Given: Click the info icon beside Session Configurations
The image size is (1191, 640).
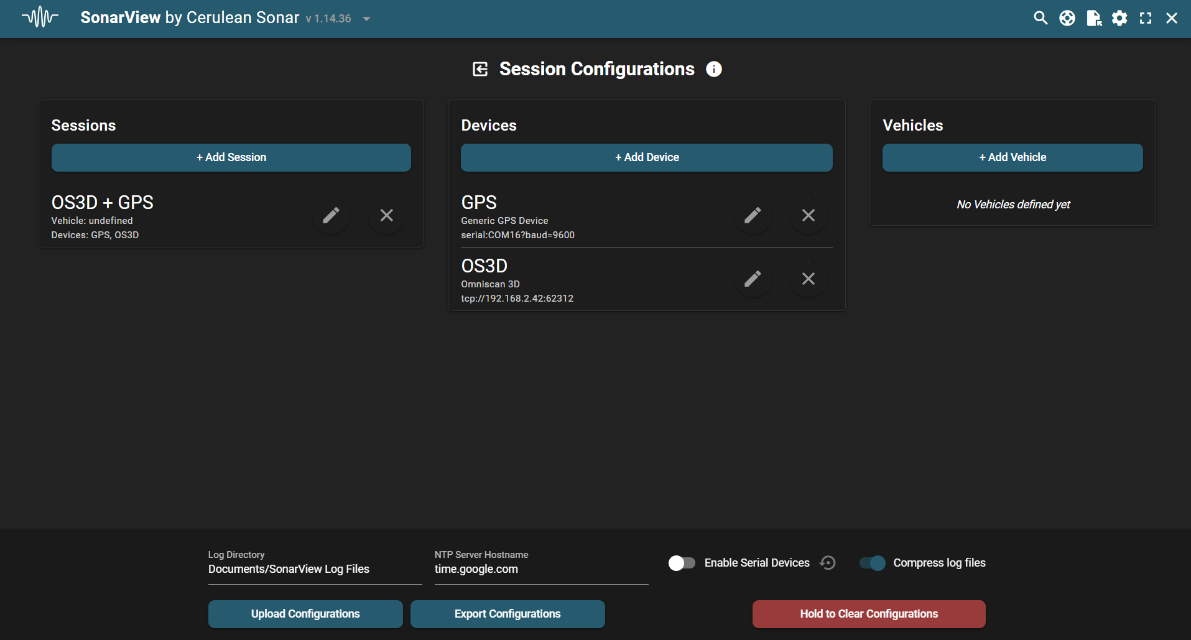Looking at the screenshot, I should pos(714,69).
